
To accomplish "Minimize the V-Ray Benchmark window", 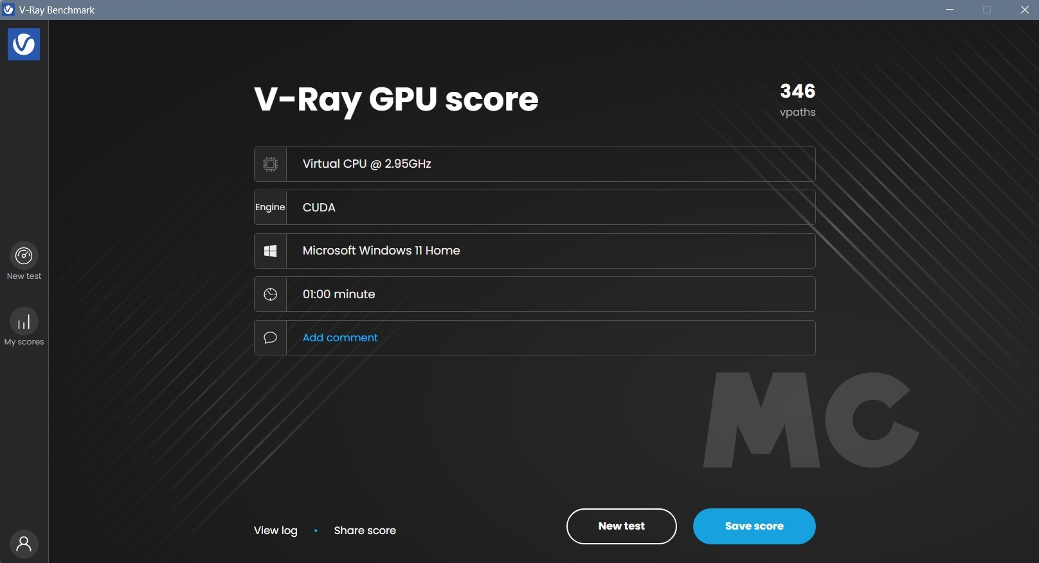I will tap(950, 10).
